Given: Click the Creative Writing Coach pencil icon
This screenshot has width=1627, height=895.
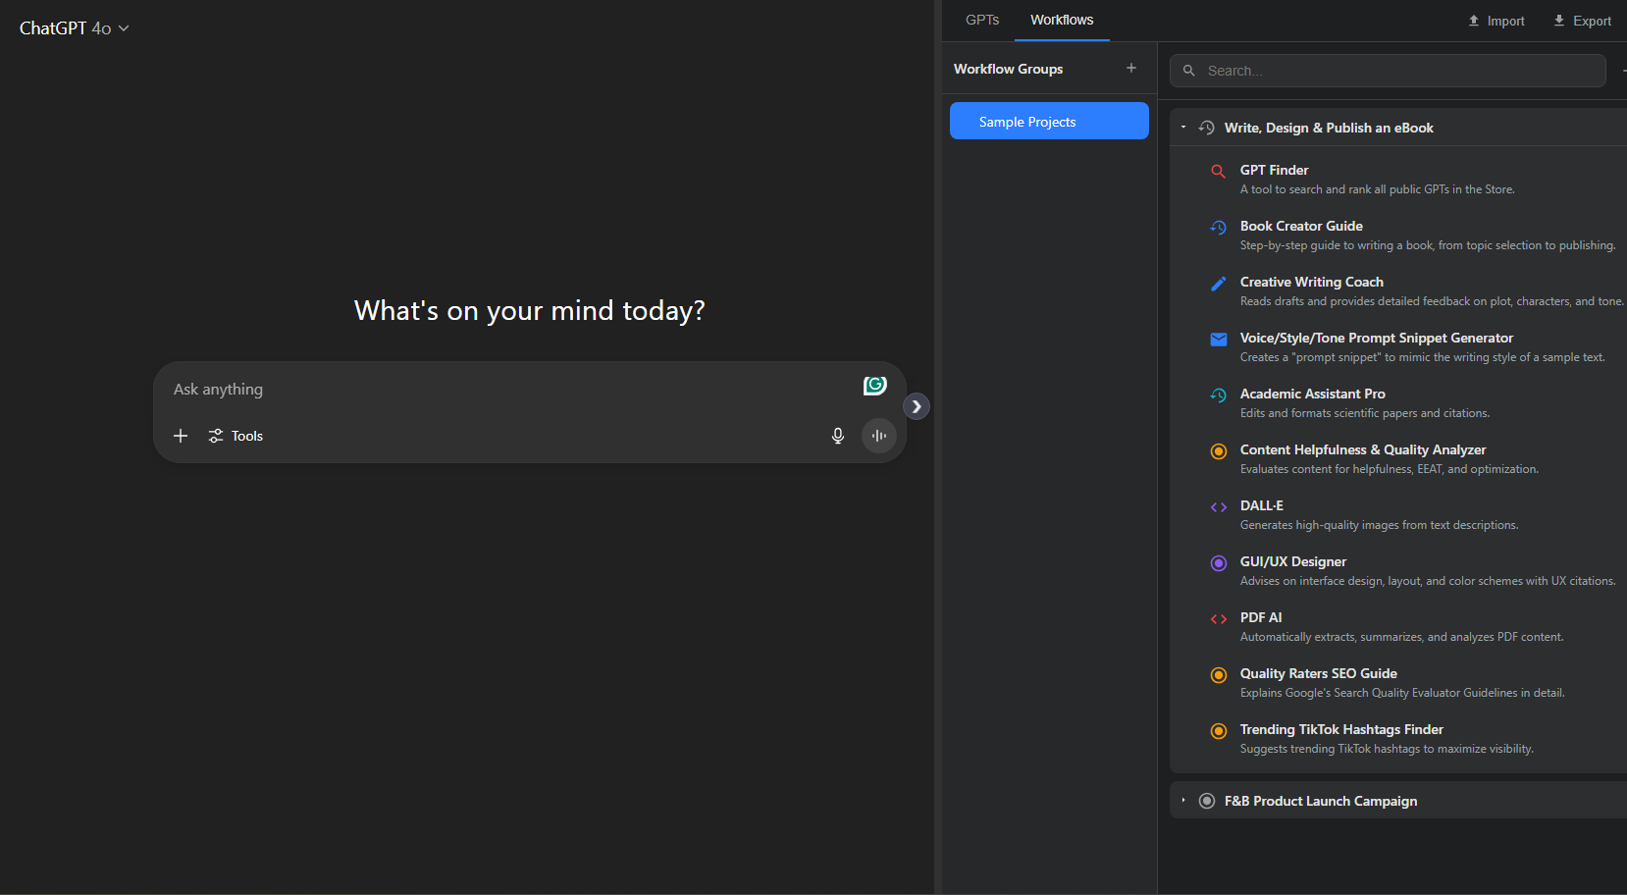Looking at the screenshot, I should point(1219,283).
